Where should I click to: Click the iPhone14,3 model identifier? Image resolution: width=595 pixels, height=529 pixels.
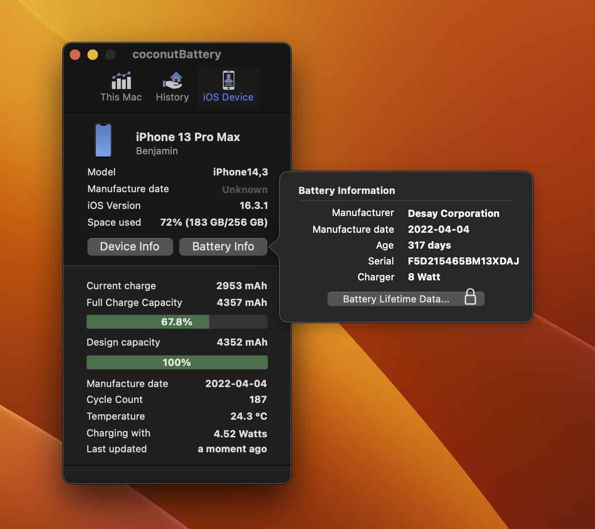coord(240,172)
